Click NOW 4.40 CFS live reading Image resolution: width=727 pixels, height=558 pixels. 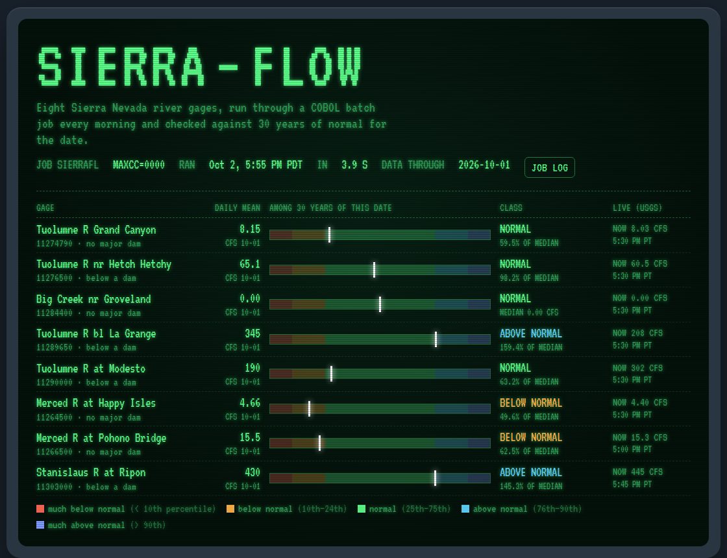[640, 402]
